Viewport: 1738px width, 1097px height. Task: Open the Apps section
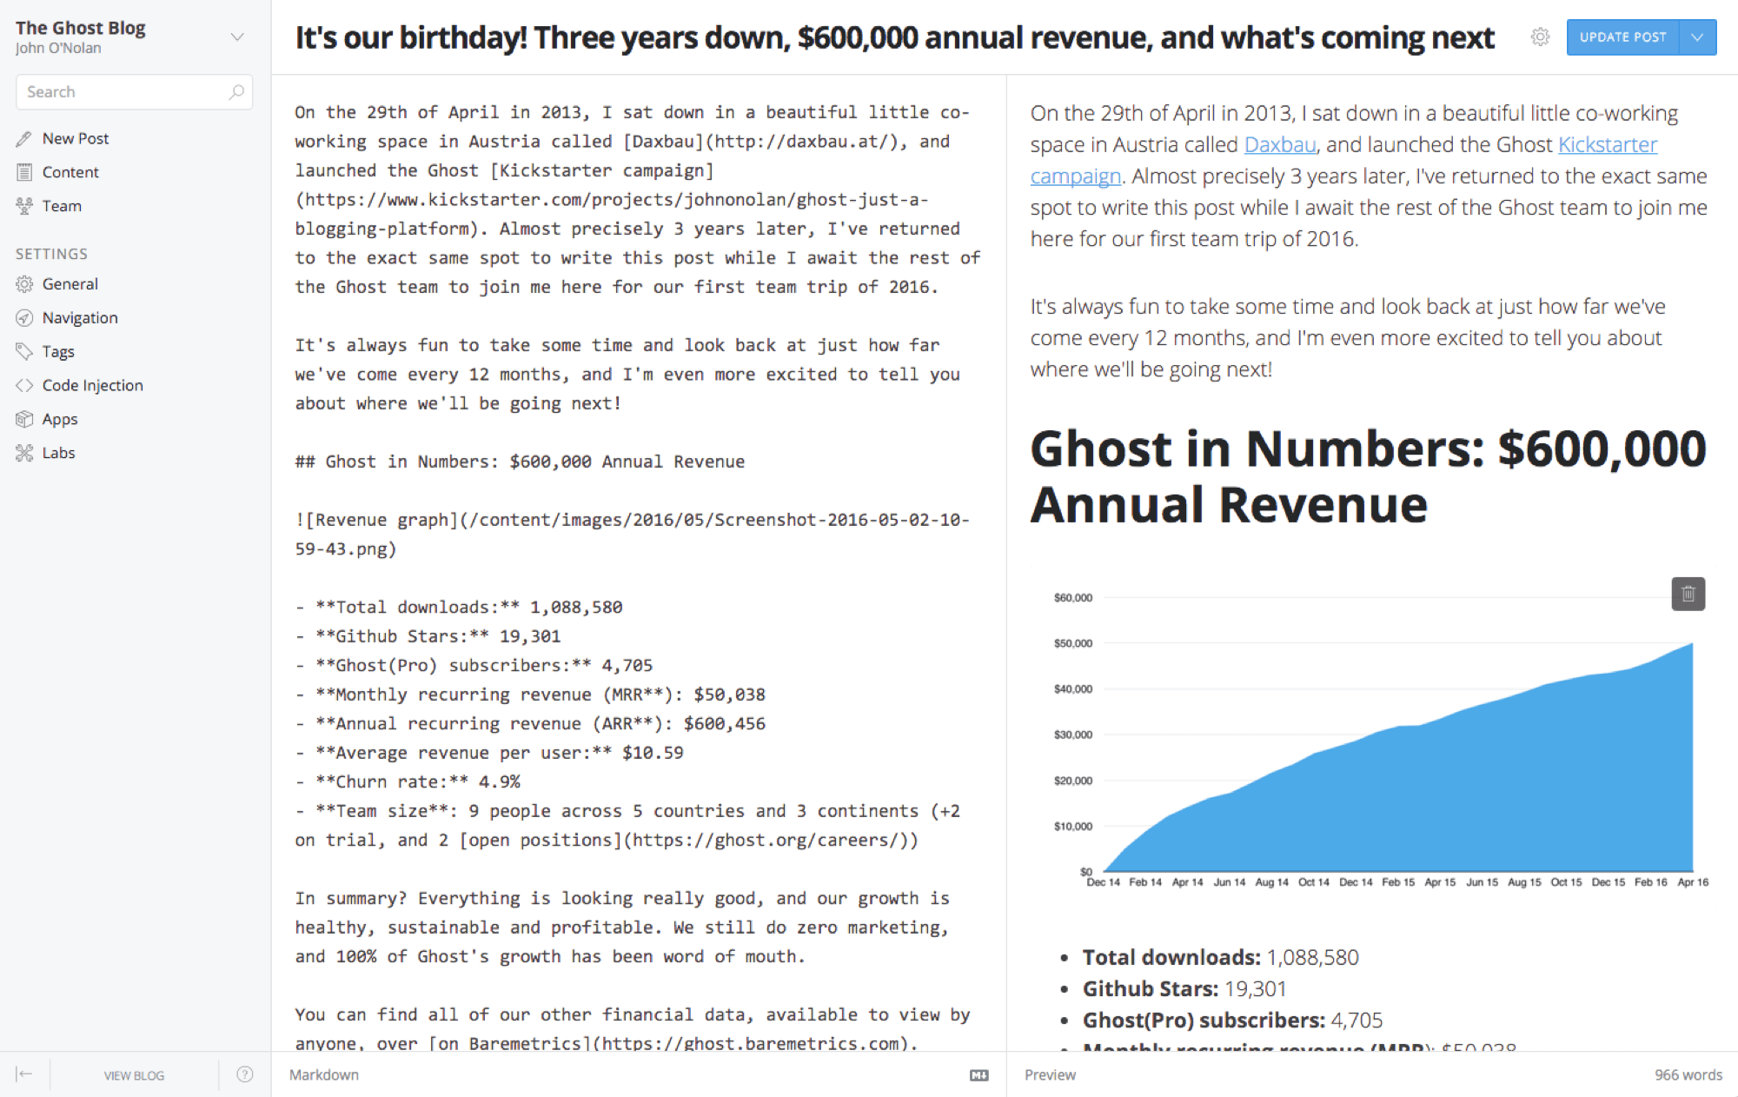pyautogui.click(x=60, y=418)
